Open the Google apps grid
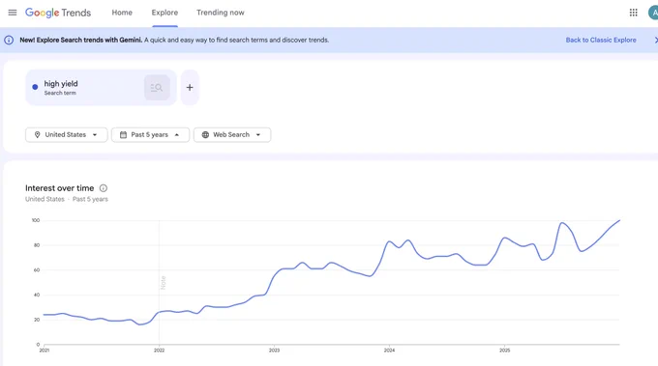The height and width of the screenshot is (366, 658). coord(633,13)
